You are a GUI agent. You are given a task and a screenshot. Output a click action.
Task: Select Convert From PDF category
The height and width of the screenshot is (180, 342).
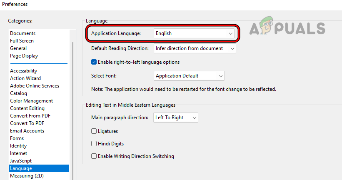[30, 116]
